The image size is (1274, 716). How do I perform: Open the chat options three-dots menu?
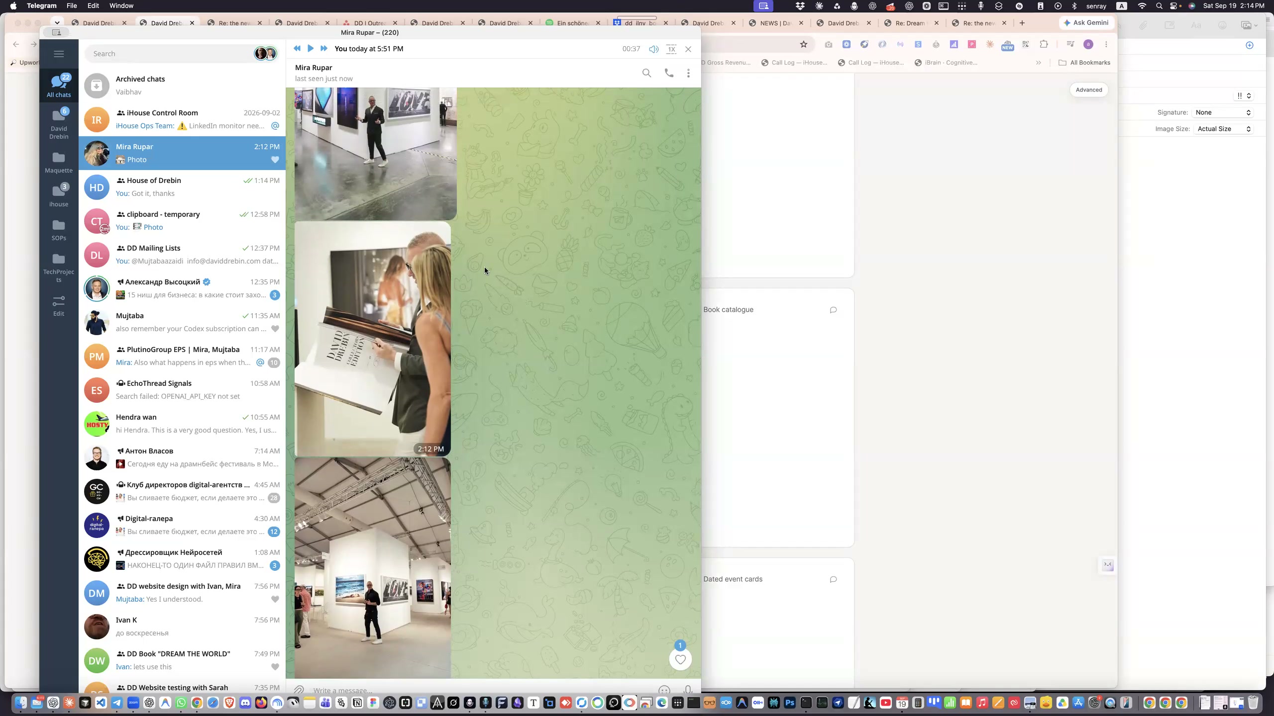pos(688,73)
